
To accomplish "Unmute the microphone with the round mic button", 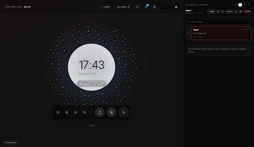I will [x=111, y=112].
